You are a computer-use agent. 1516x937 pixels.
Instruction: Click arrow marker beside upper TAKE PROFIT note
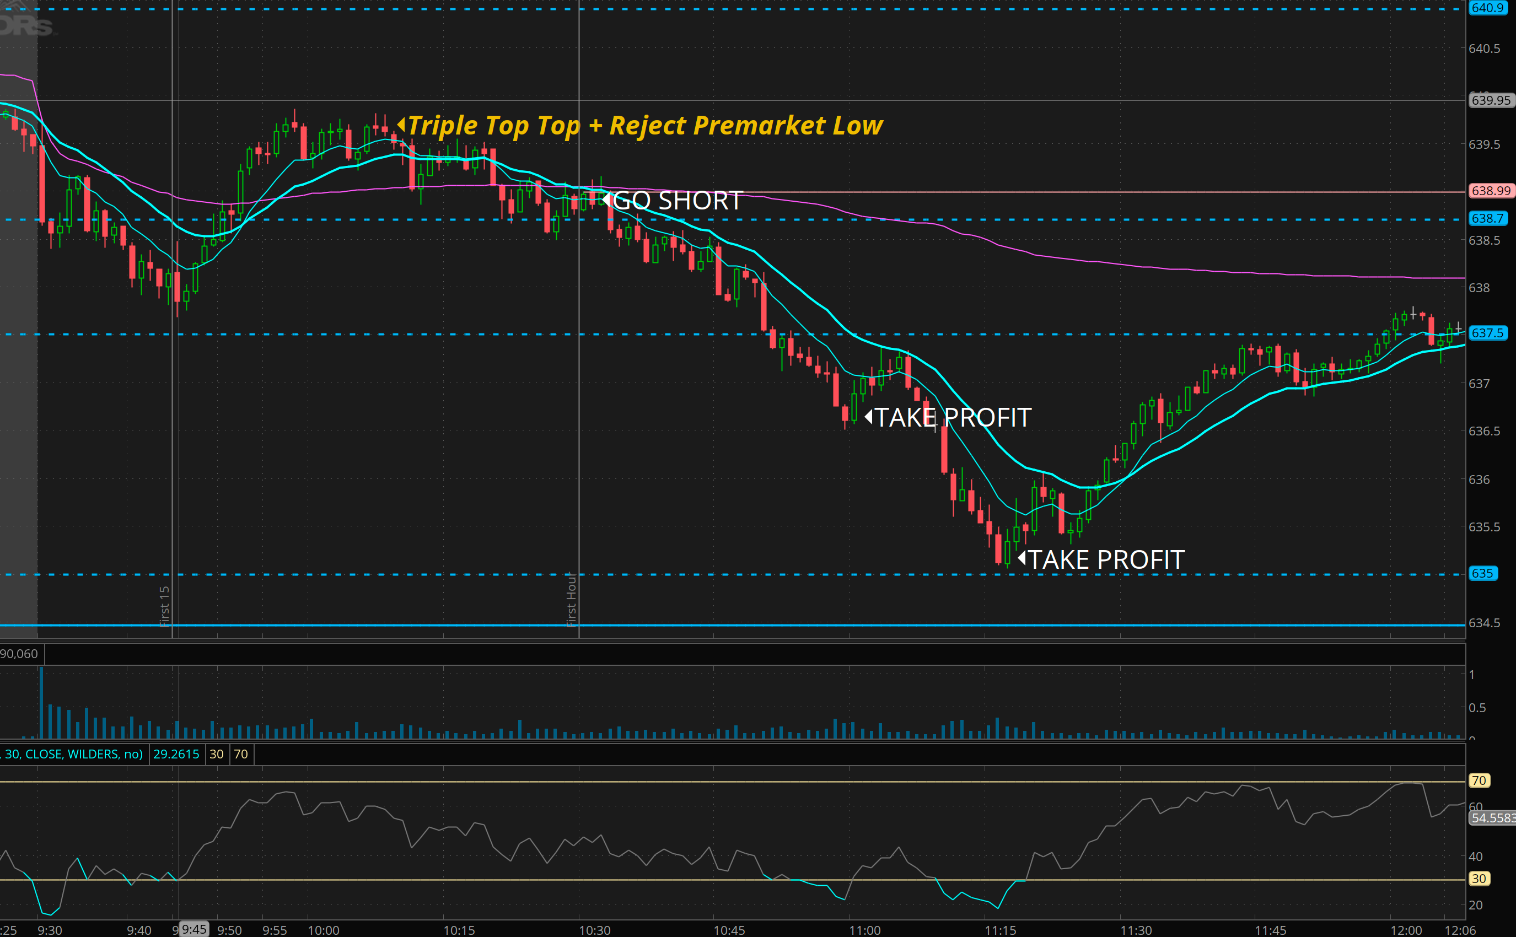868,417
